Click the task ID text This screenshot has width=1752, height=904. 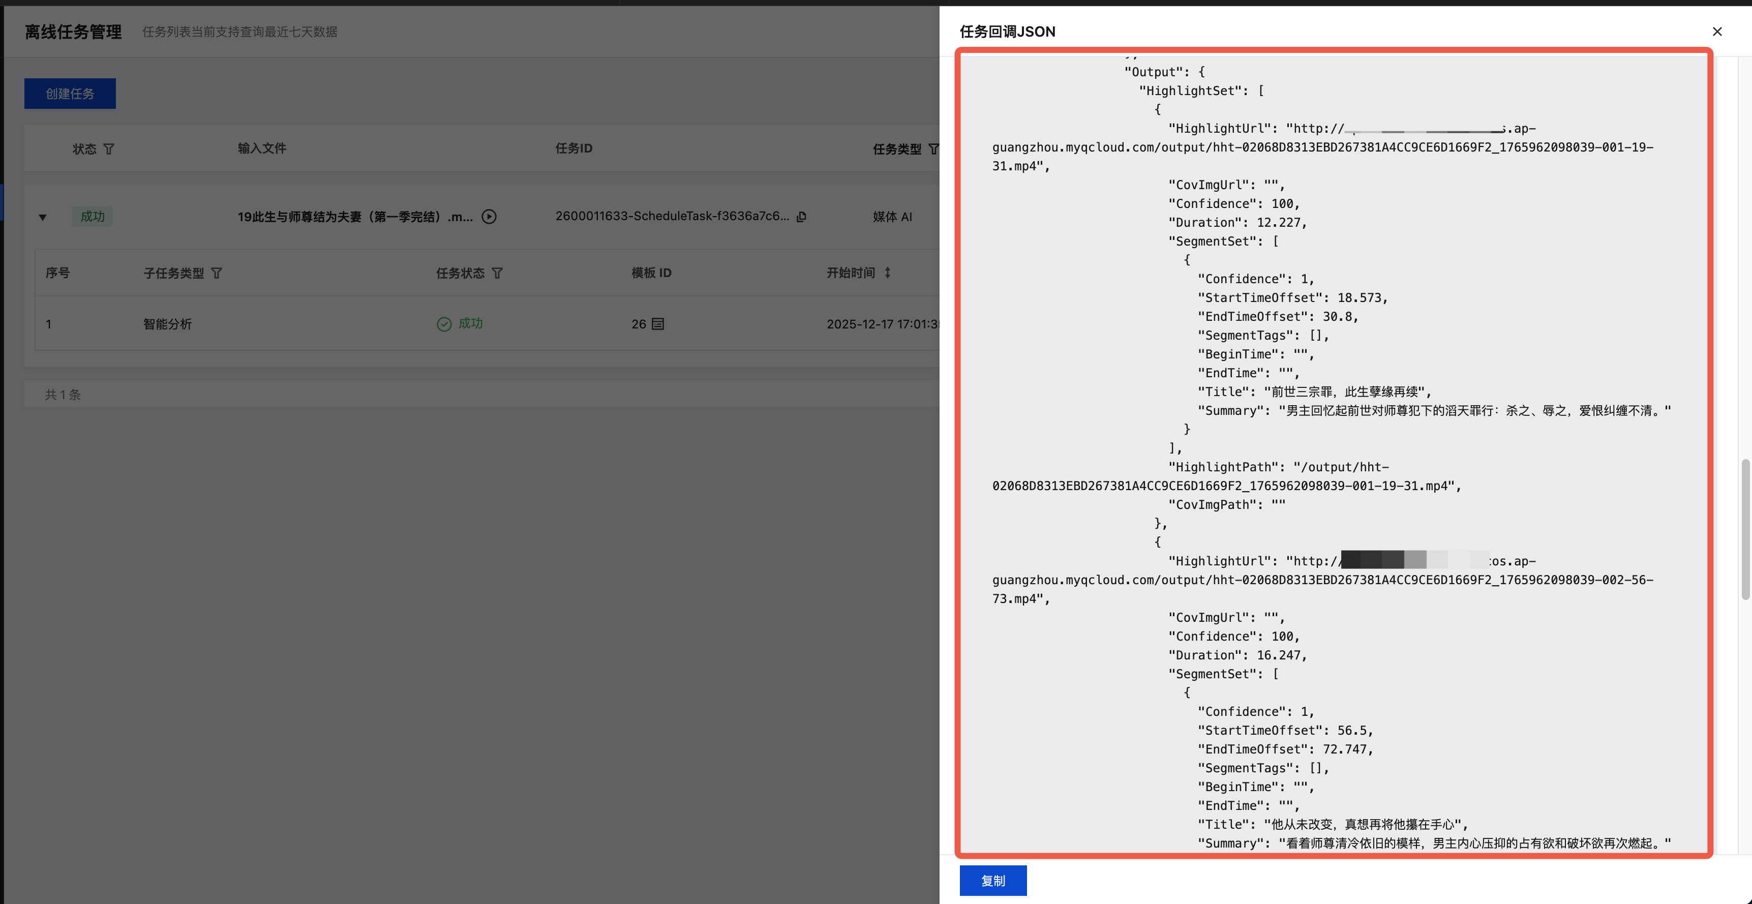tap(671, 216)
